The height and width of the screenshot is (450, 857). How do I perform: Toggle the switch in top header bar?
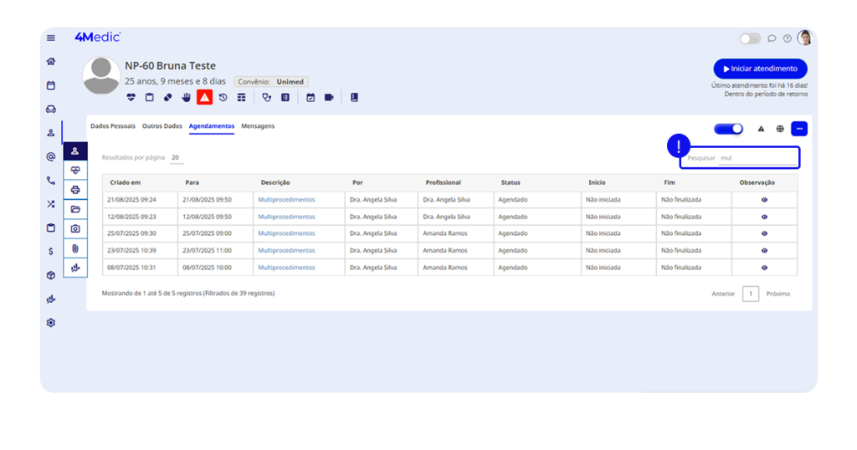tap(750, 38)
